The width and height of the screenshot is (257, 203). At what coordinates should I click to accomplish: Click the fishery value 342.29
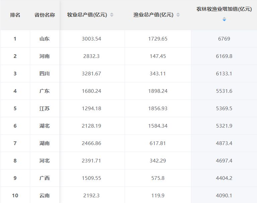(158, 160)
